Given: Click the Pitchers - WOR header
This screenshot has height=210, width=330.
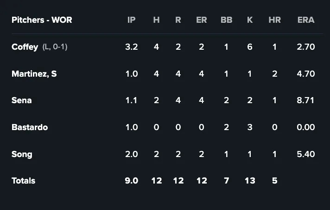Looking at the screenshot, I should tap(42, 20).
